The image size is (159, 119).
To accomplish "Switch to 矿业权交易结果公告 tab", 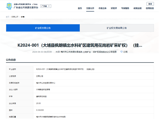I will 117,28.
